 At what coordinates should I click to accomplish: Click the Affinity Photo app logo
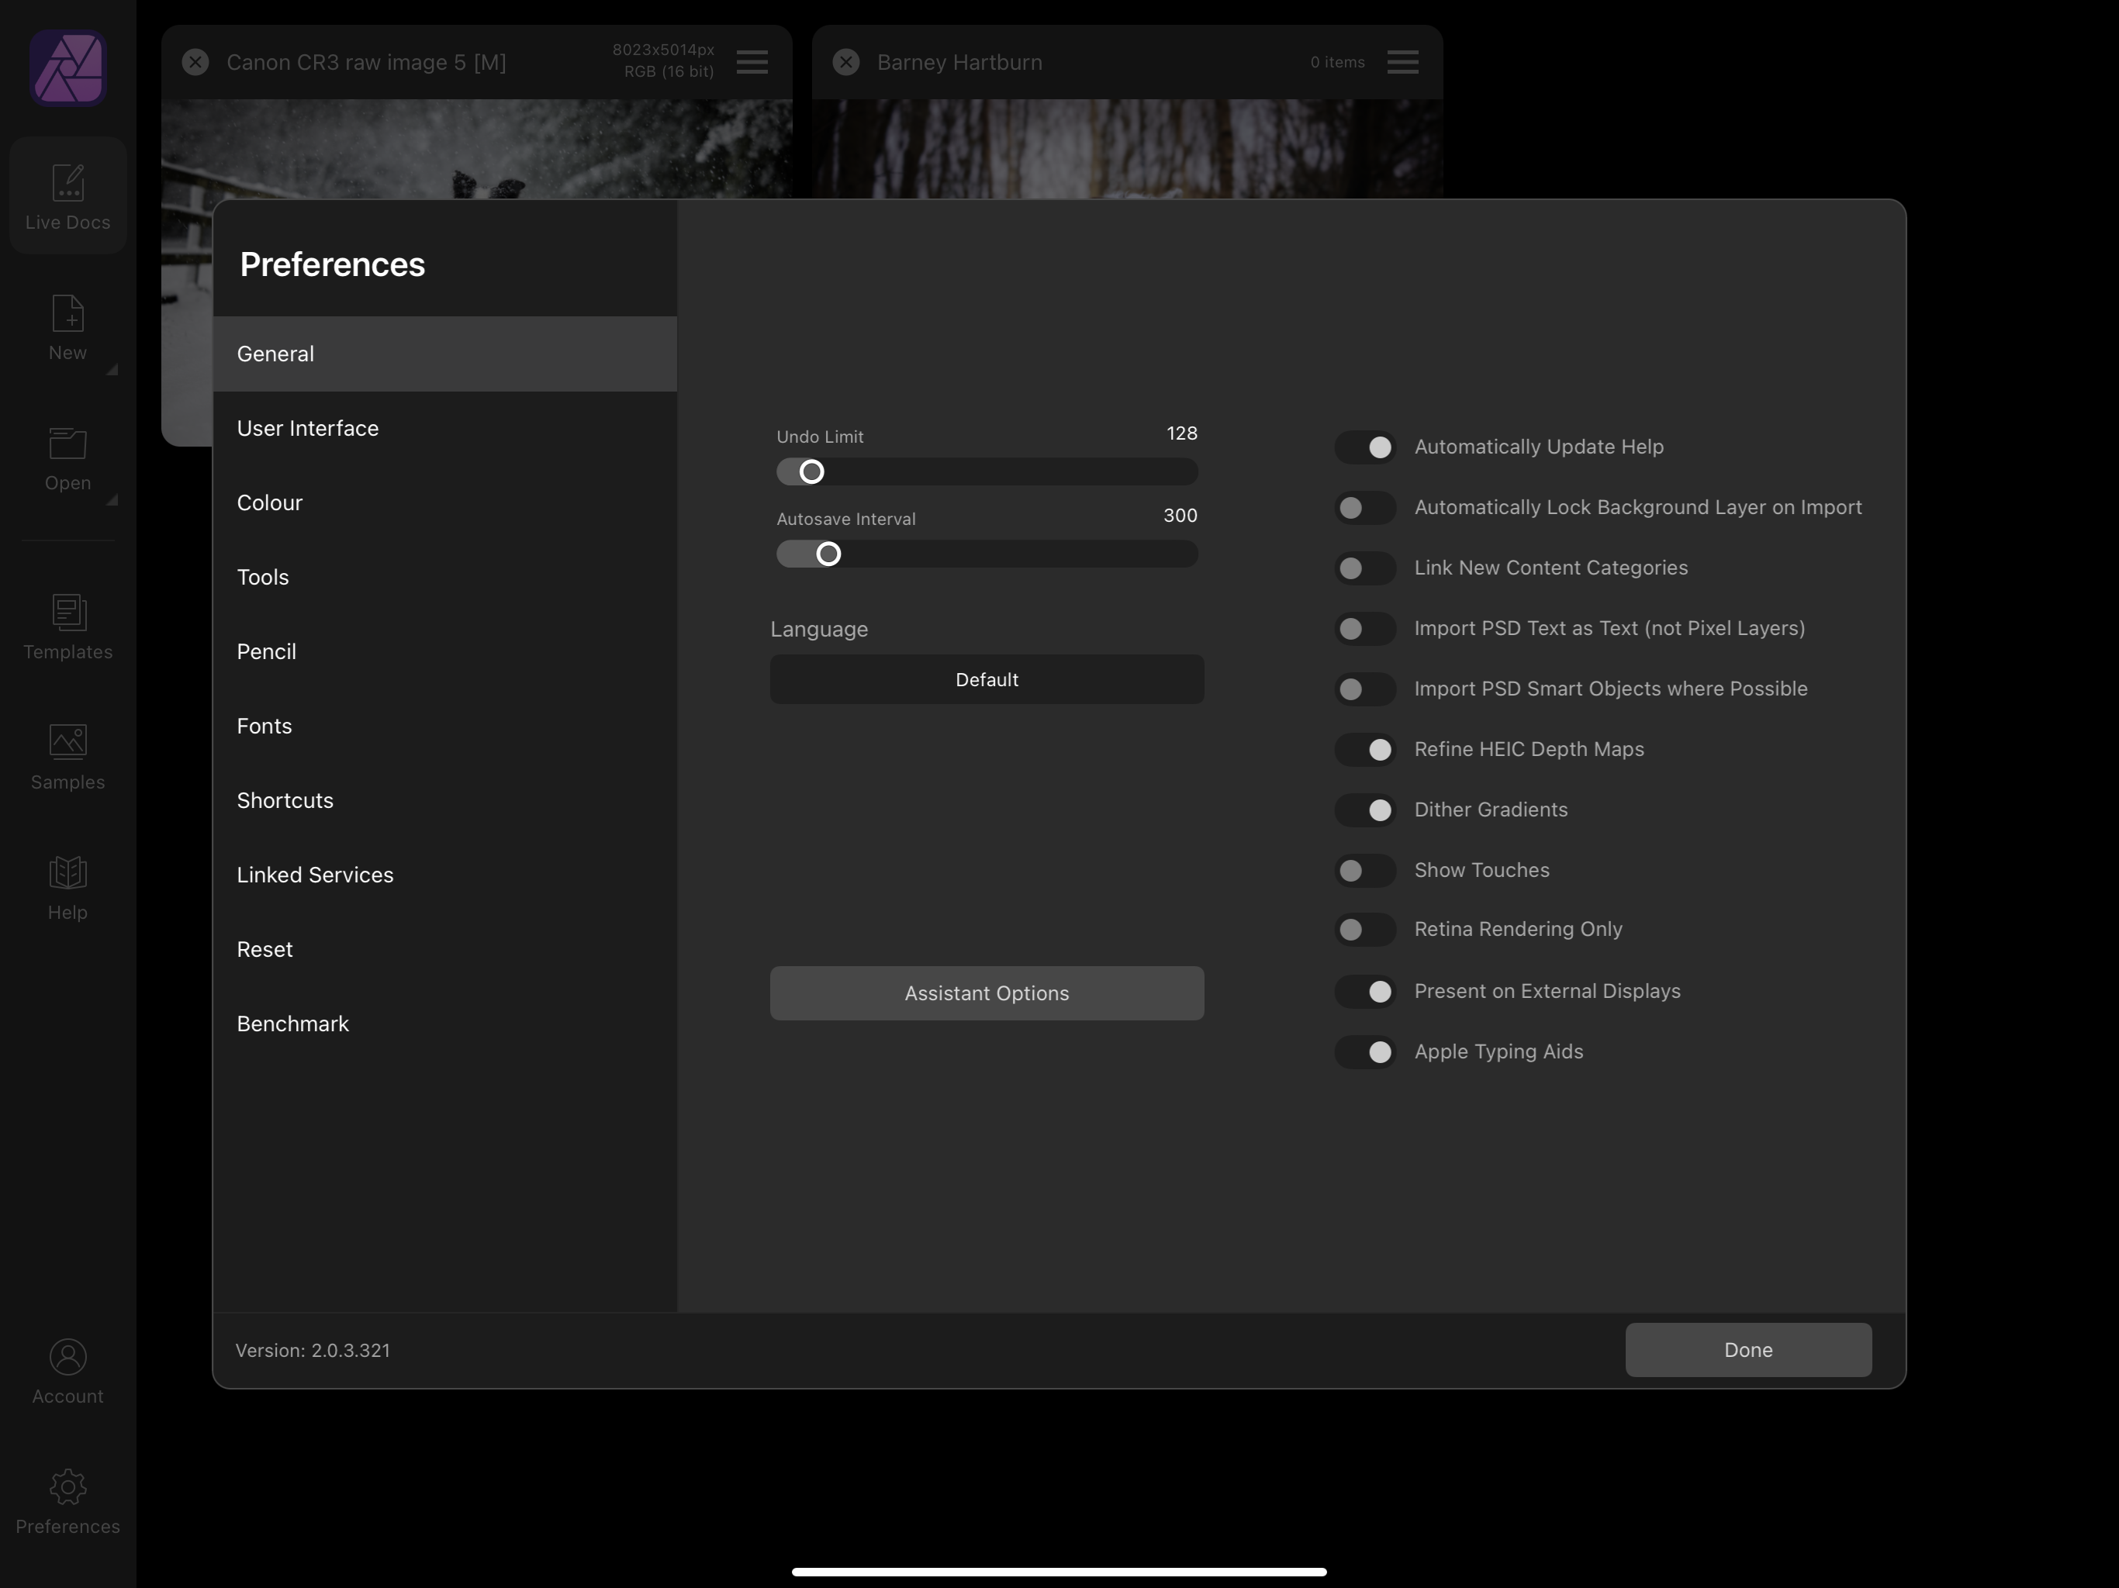pyautogui.click(x=67, y=67)
